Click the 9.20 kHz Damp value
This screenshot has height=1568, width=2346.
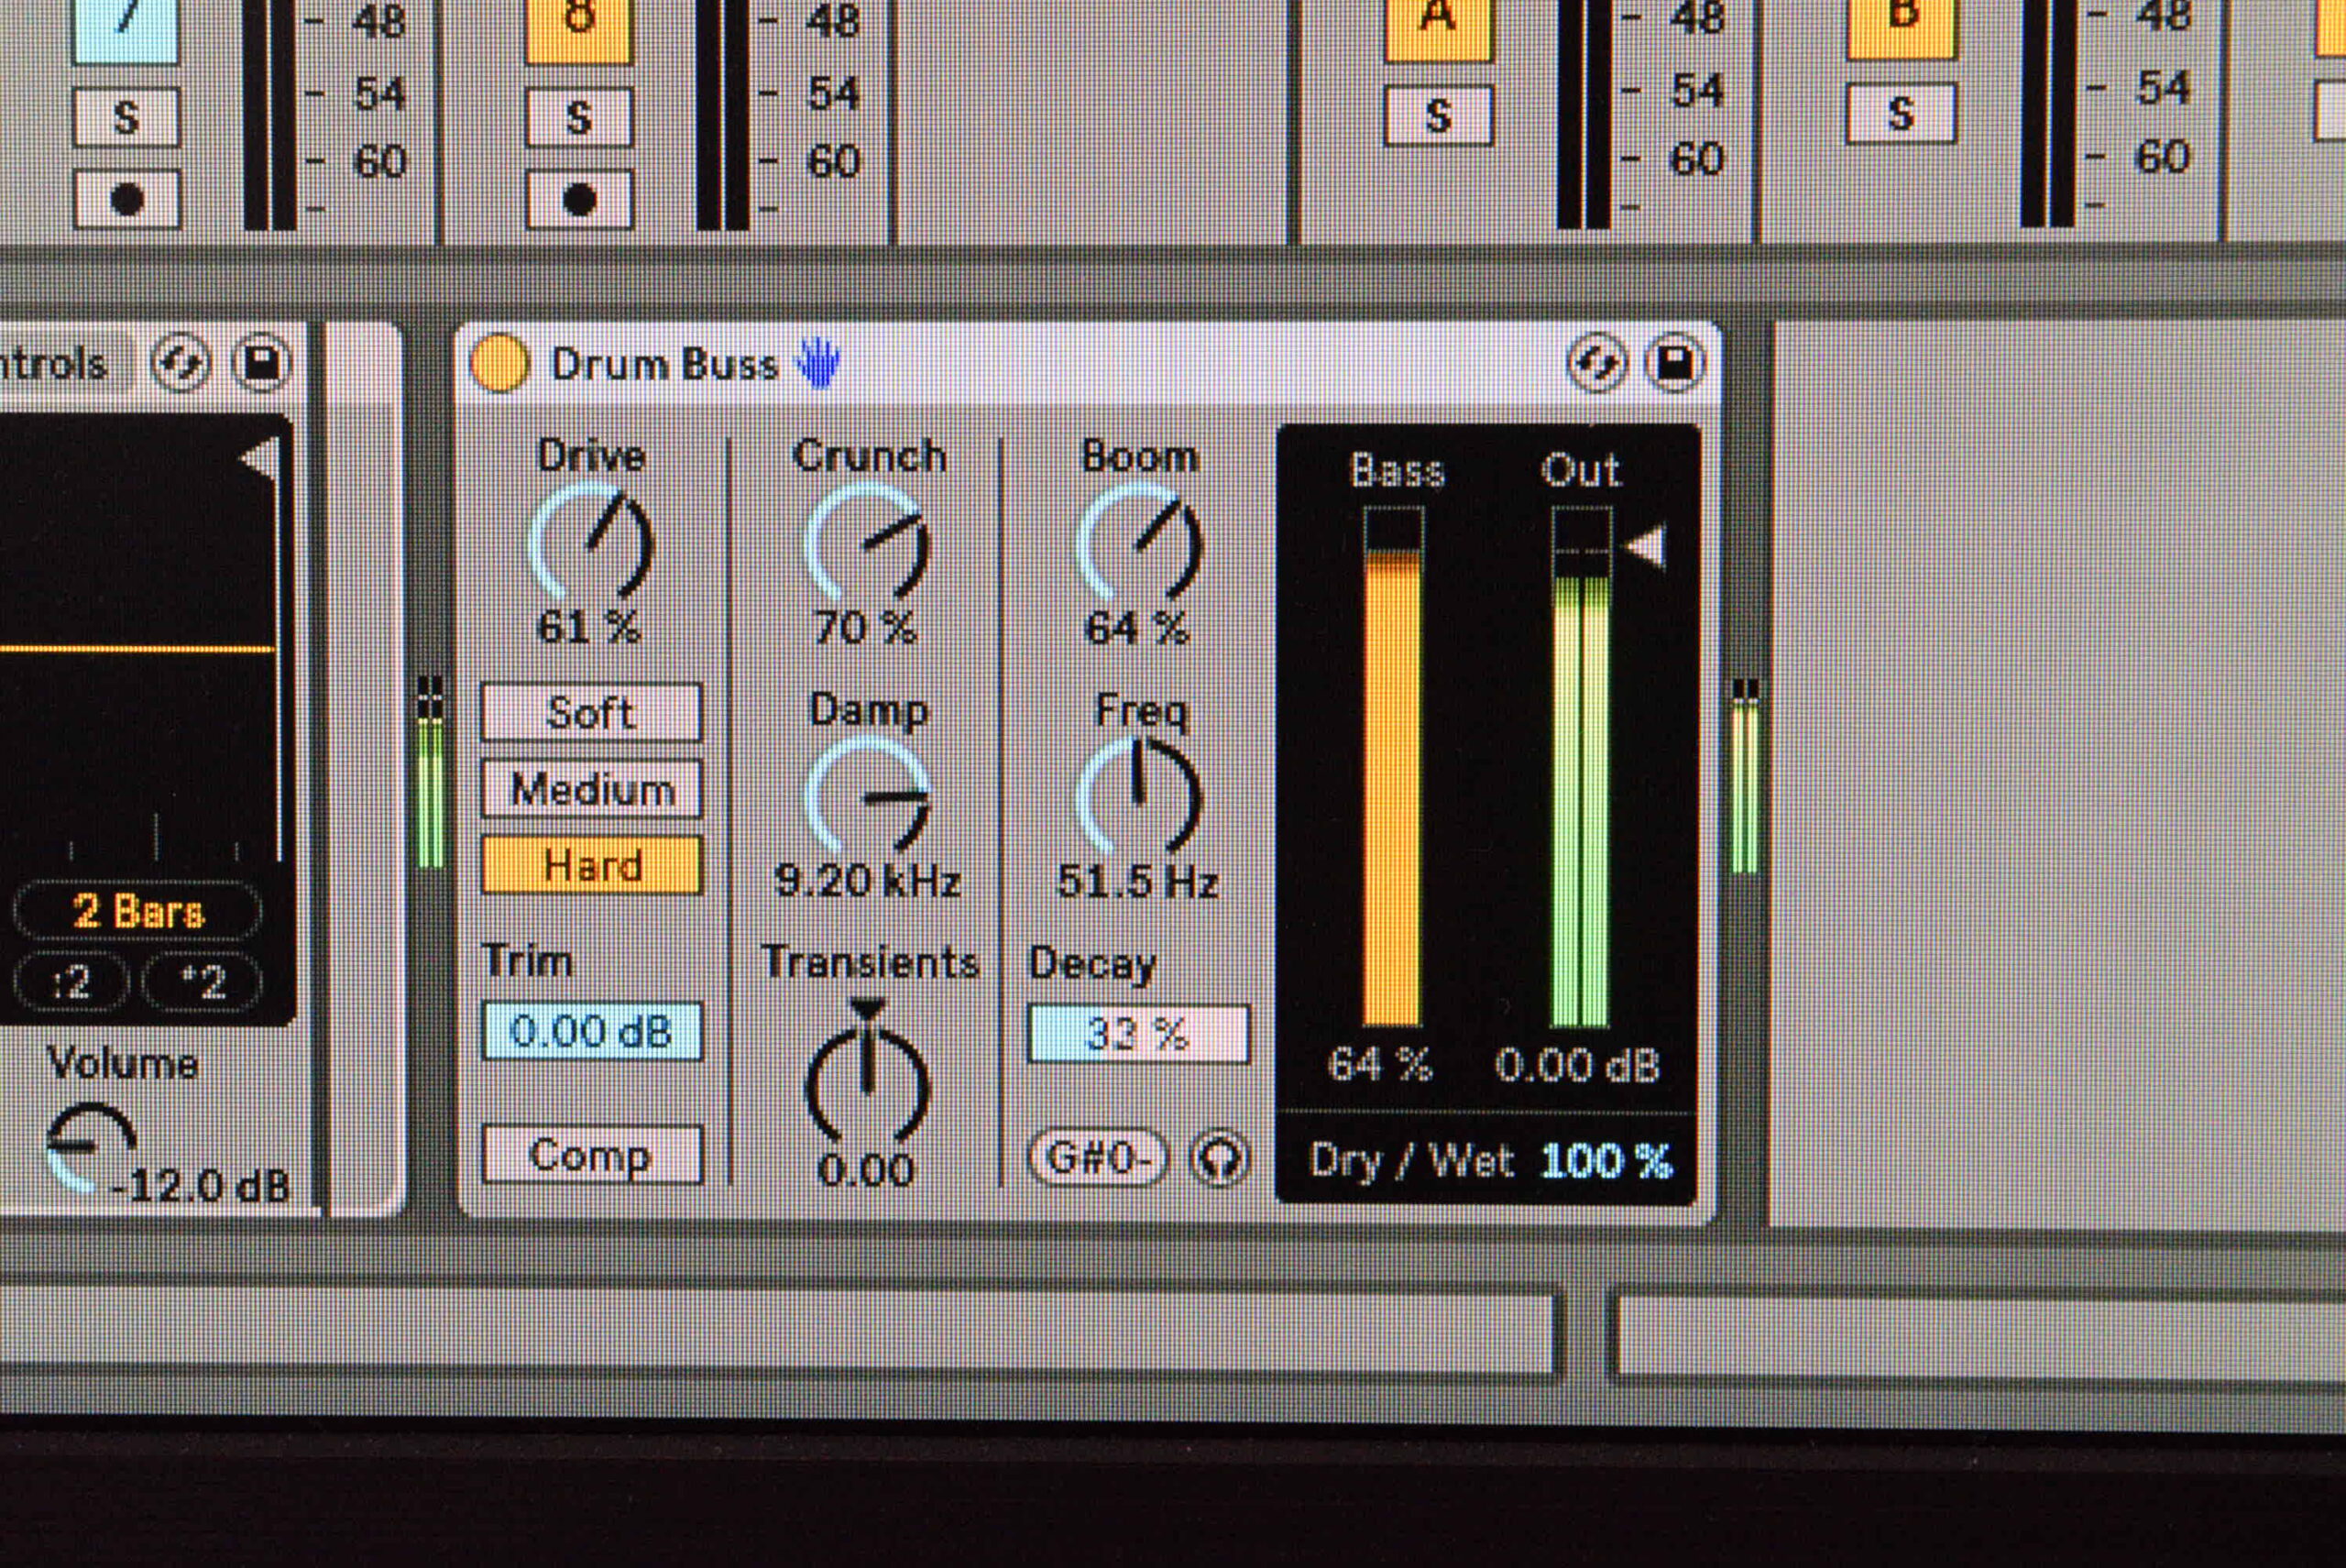tap(867, 880)
